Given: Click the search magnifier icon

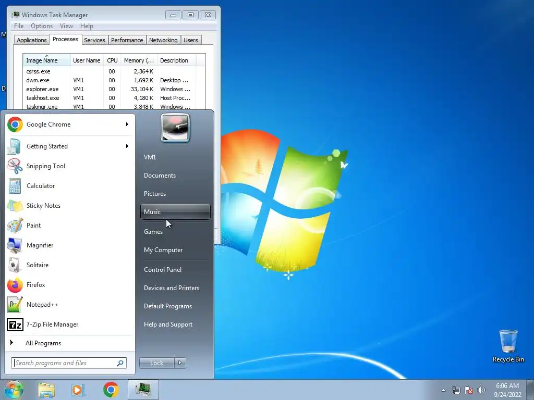Looking at the screenshot, I should [x=120, y=363].
